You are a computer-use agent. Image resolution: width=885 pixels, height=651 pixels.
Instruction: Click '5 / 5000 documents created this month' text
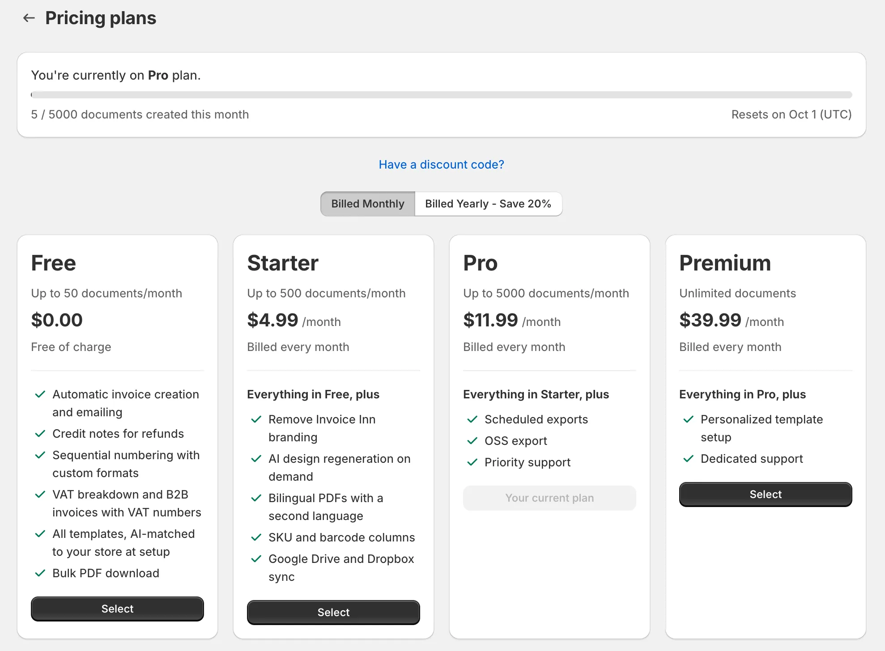[x=140, y=114]
